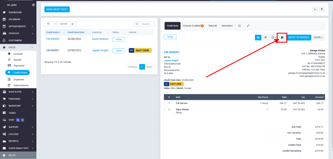Click the print credit note icon

click(258, 37)
